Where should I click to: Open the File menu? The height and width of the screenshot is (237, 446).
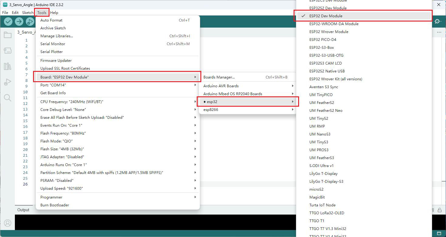pos(5,13)
